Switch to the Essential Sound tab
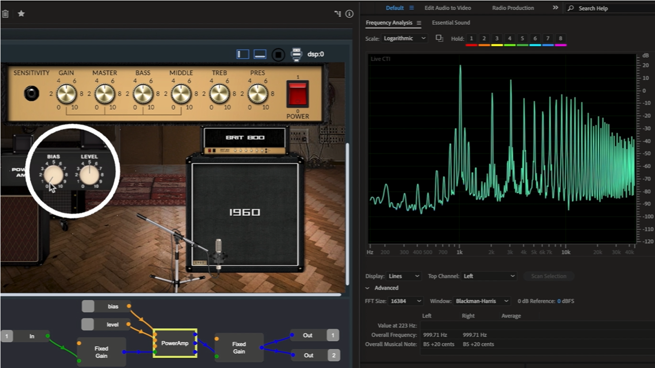655x368 pixels. point(451,23)
